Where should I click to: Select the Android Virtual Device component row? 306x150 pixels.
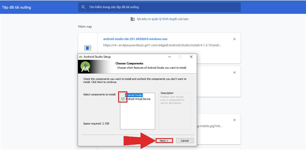coord(138,99)
